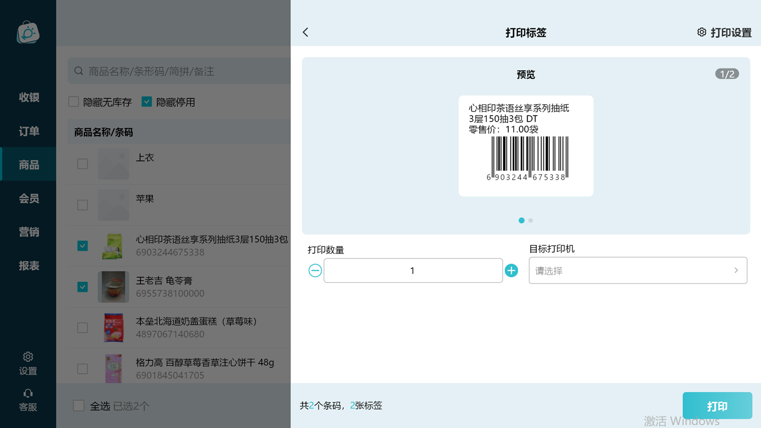Open 打印设置 gear settings

[x=724, y=32]
